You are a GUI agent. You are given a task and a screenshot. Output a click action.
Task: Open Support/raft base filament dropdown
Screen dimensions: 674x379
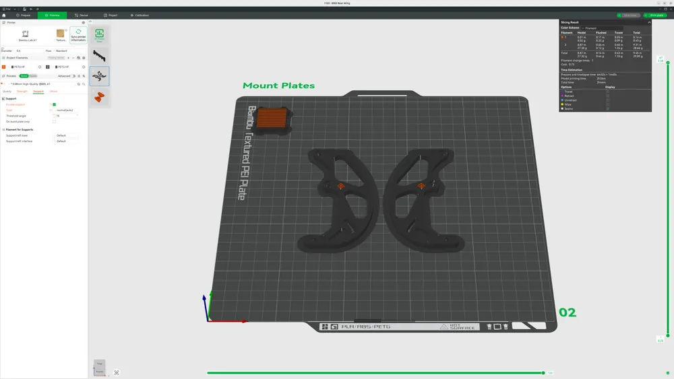[x=66, y=135]
